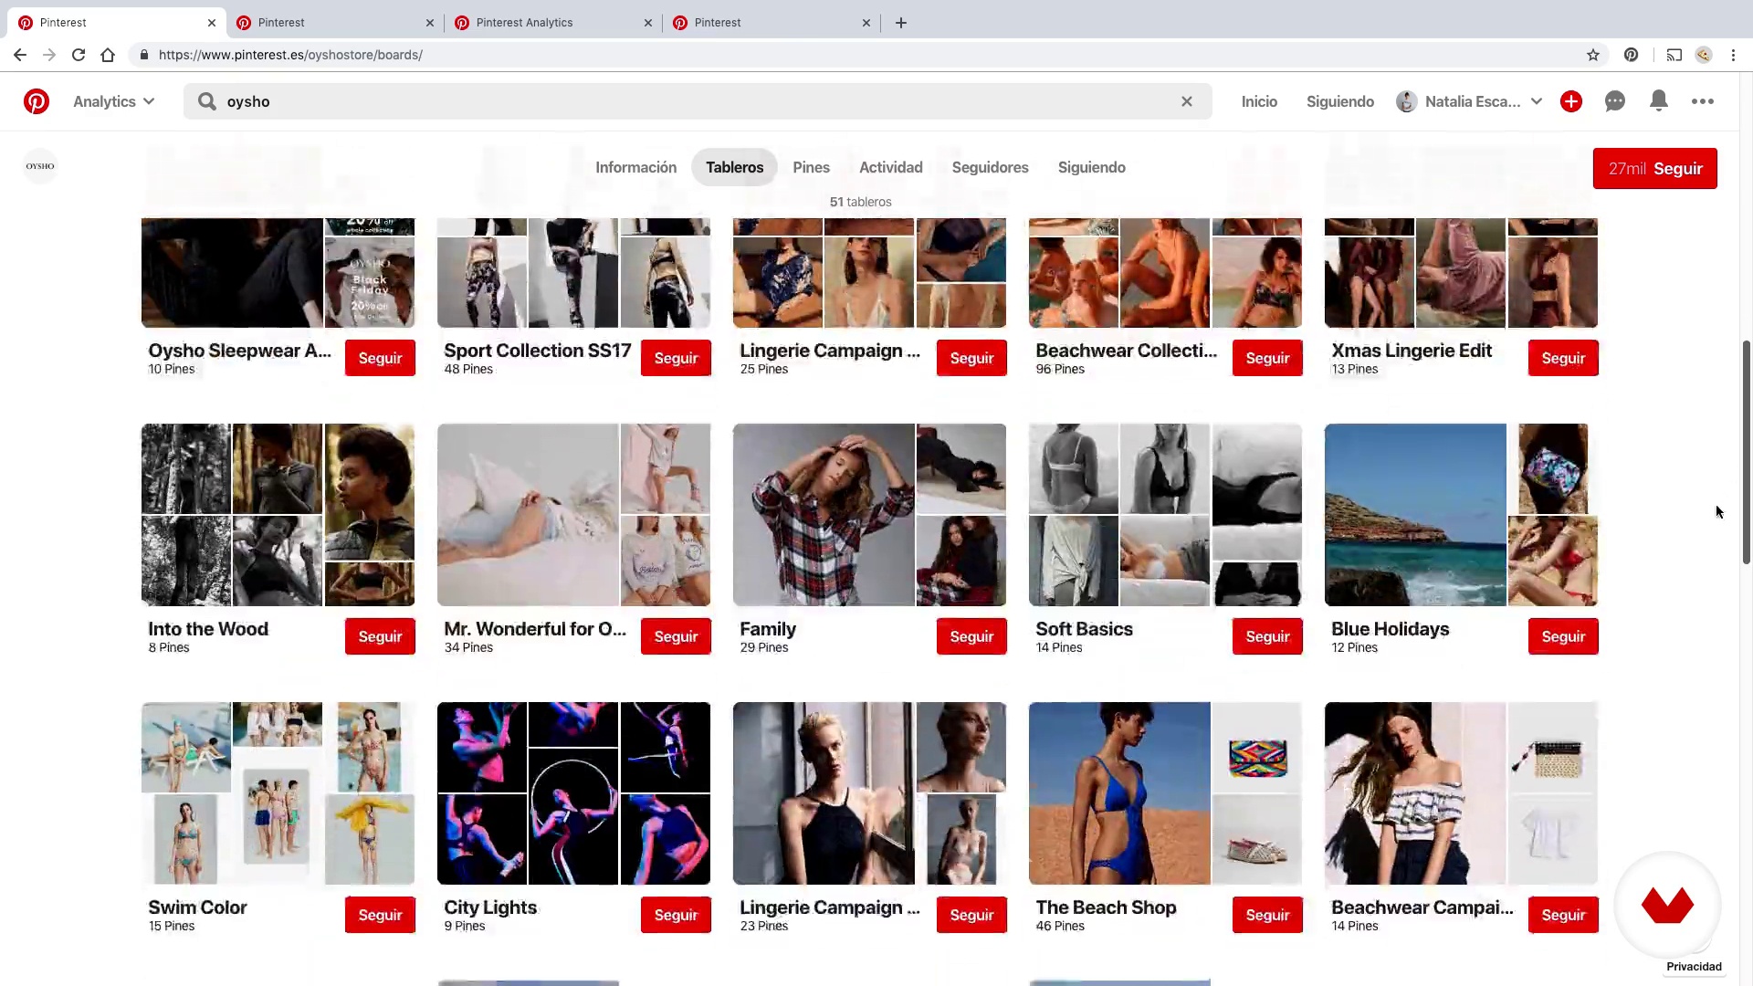Clear the search with the X icon

click(1187, 101)
